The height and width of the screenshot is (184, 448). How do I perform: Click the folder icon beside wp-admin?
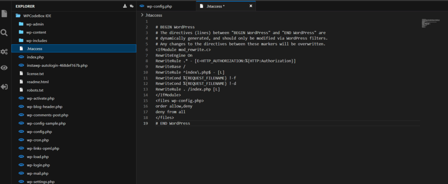pos(21,24)
